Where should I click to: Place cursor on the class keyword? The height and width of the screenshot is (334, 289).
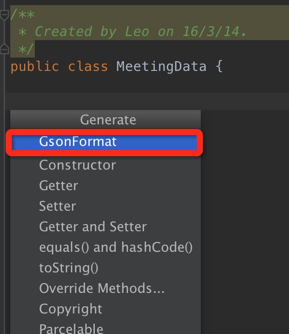coord(88,66)
